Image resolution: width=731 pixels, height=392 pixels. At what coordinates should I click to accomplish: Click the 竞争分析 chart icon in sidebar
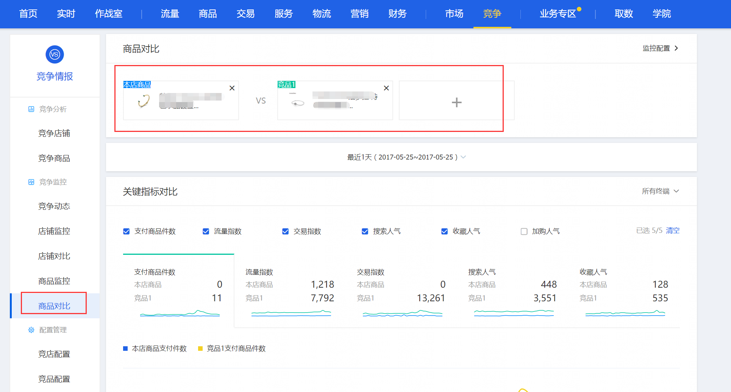(x=31, y=109)
